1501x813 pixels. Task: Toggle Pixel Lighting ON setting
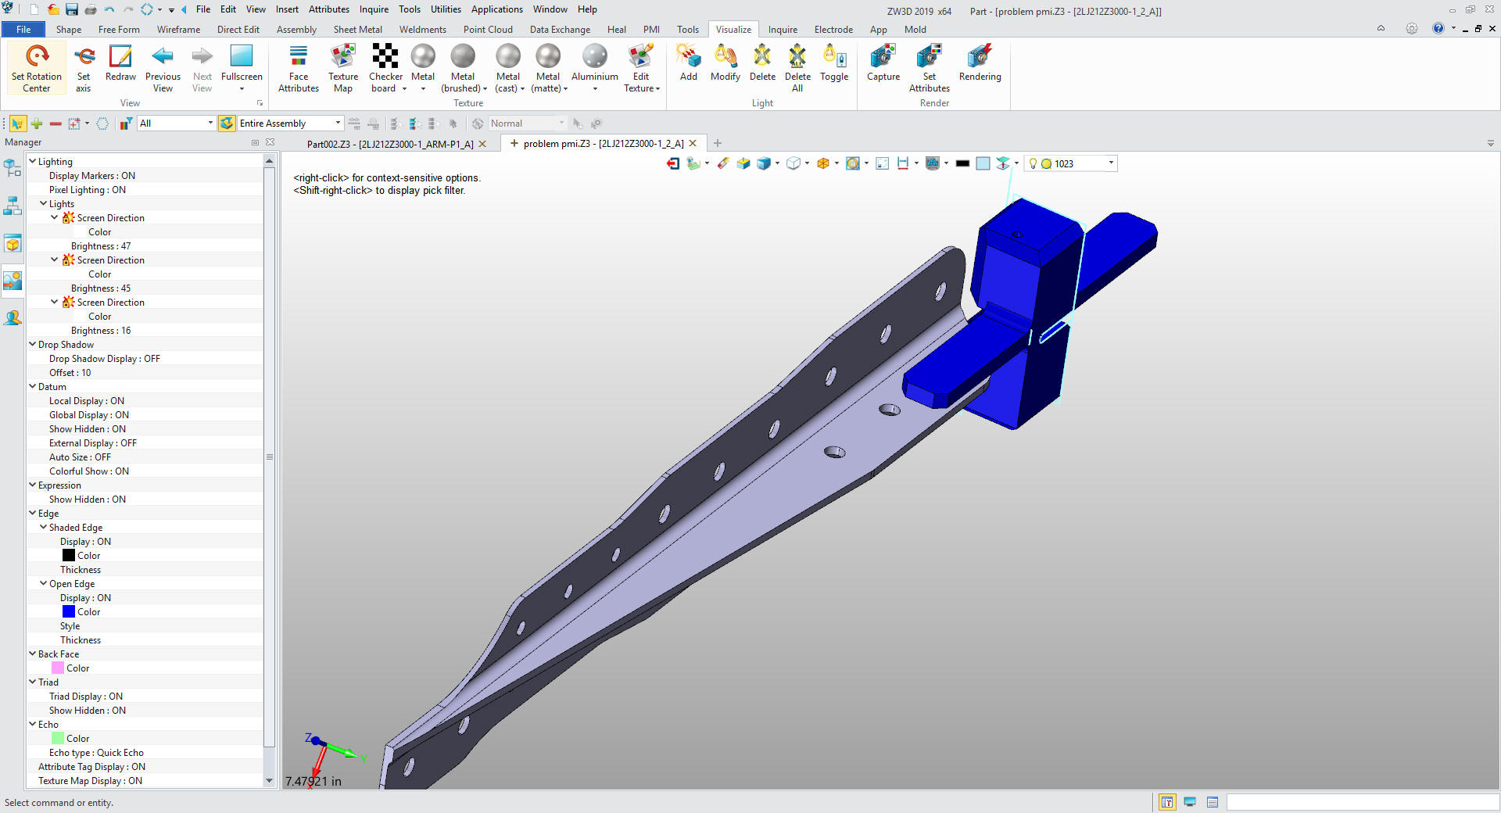coord(87,190)
